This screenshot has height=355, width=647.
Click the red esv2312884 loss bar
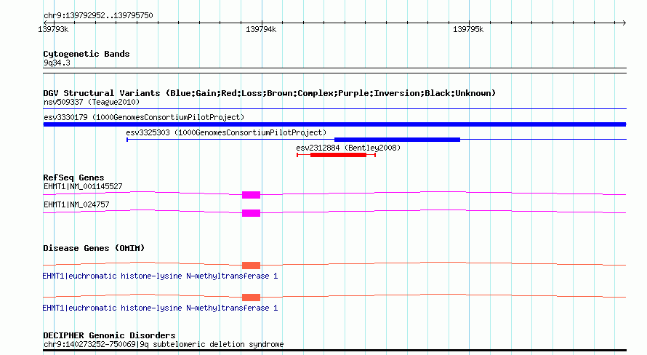[x=338, y=155]
